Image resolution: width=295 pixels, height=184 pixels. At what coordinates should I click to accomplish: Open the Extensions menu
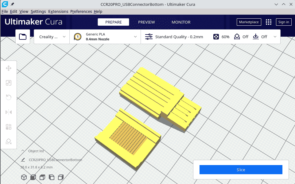point(58,11)
